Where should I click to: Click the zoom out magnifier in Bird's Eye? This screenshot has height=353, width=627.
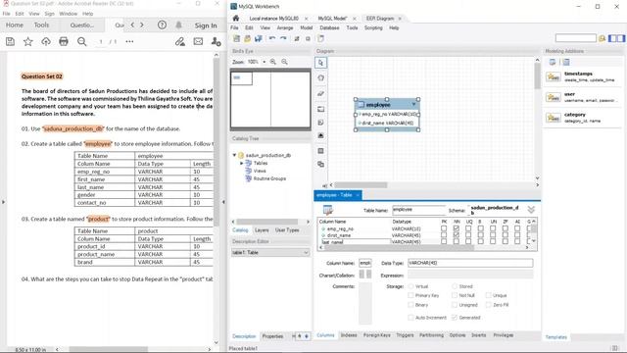pyautogui.click(x=284, y=62)
